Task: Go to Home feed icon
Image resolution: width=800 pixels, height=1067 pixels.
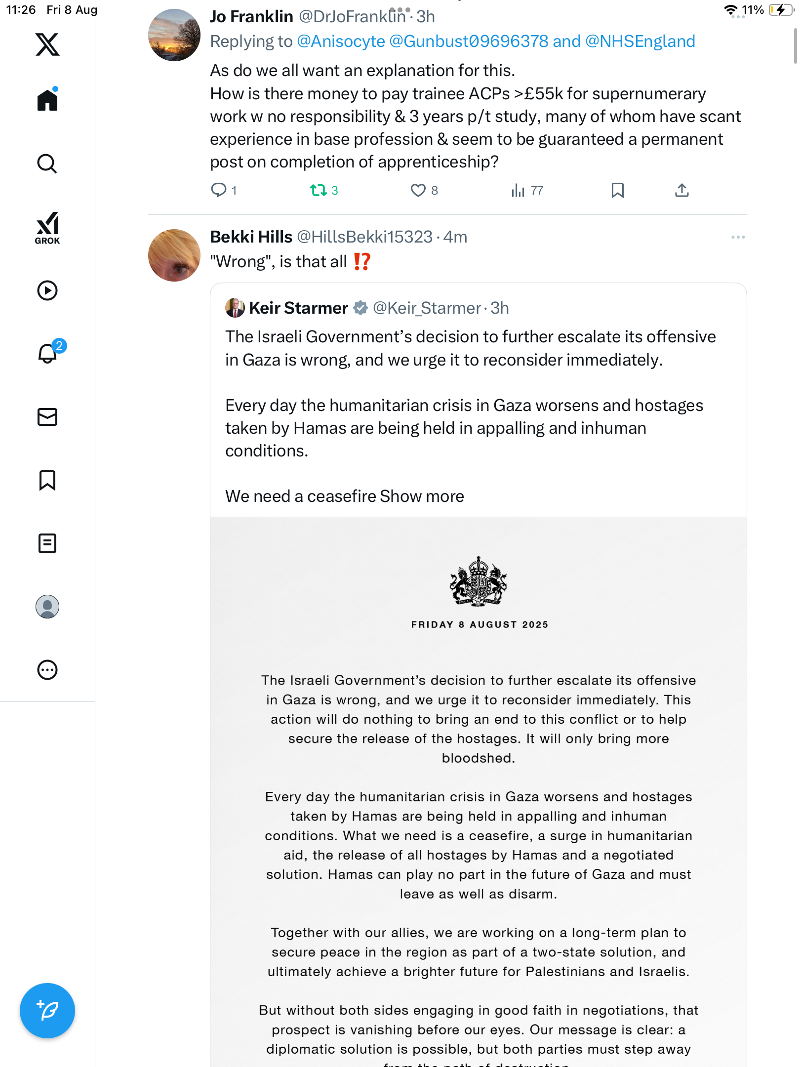Action: pos(47,100)
